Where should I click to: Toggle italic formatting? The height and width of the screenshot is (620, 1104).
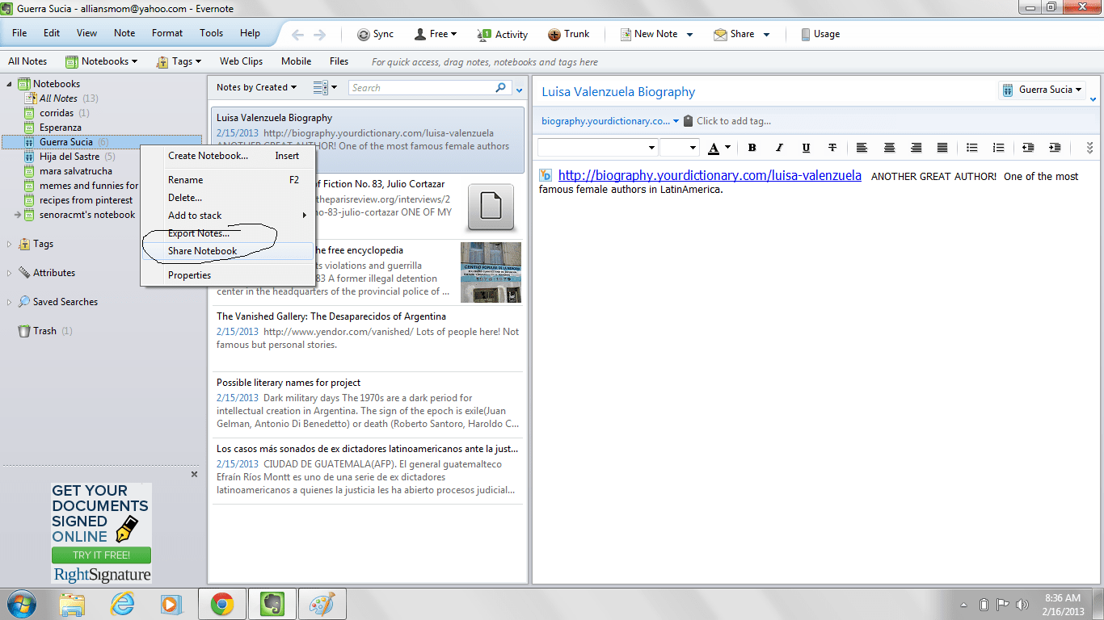tap(779, 148)
